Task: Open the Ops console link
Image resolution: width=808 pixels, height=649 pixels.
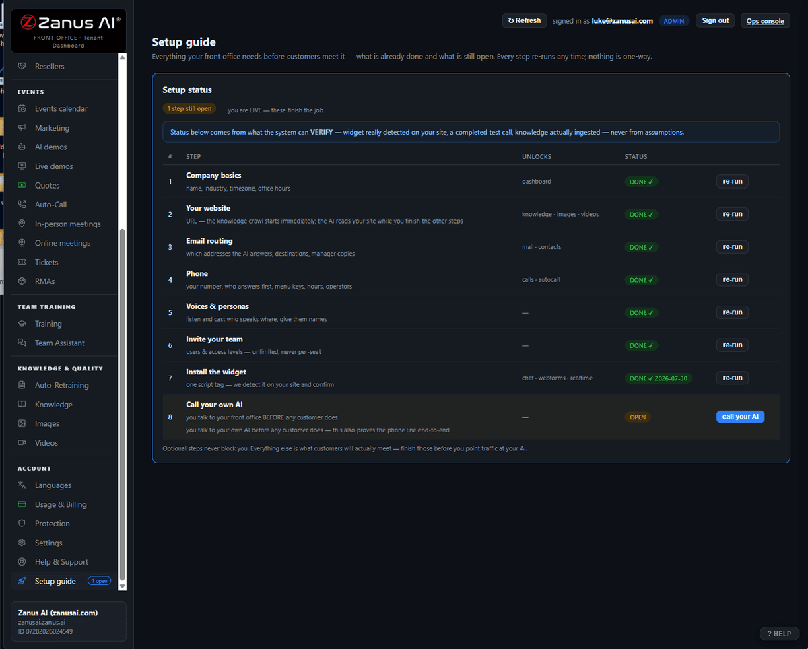Action: coord(766,21)
